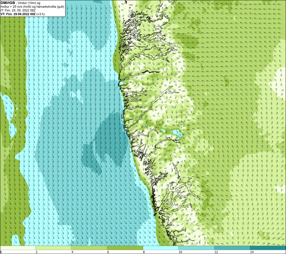The width and height of the screenshot is (286, 254).
Task: Click the 4–6 m/s green color swatch
Action: point(89,248)
